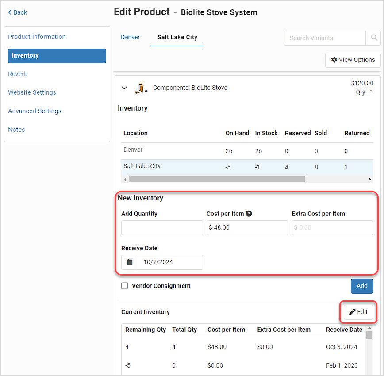Click the $0.00 extra cost cell for Oct 3 row
This screenshot has width=384, height=376.
265,347
